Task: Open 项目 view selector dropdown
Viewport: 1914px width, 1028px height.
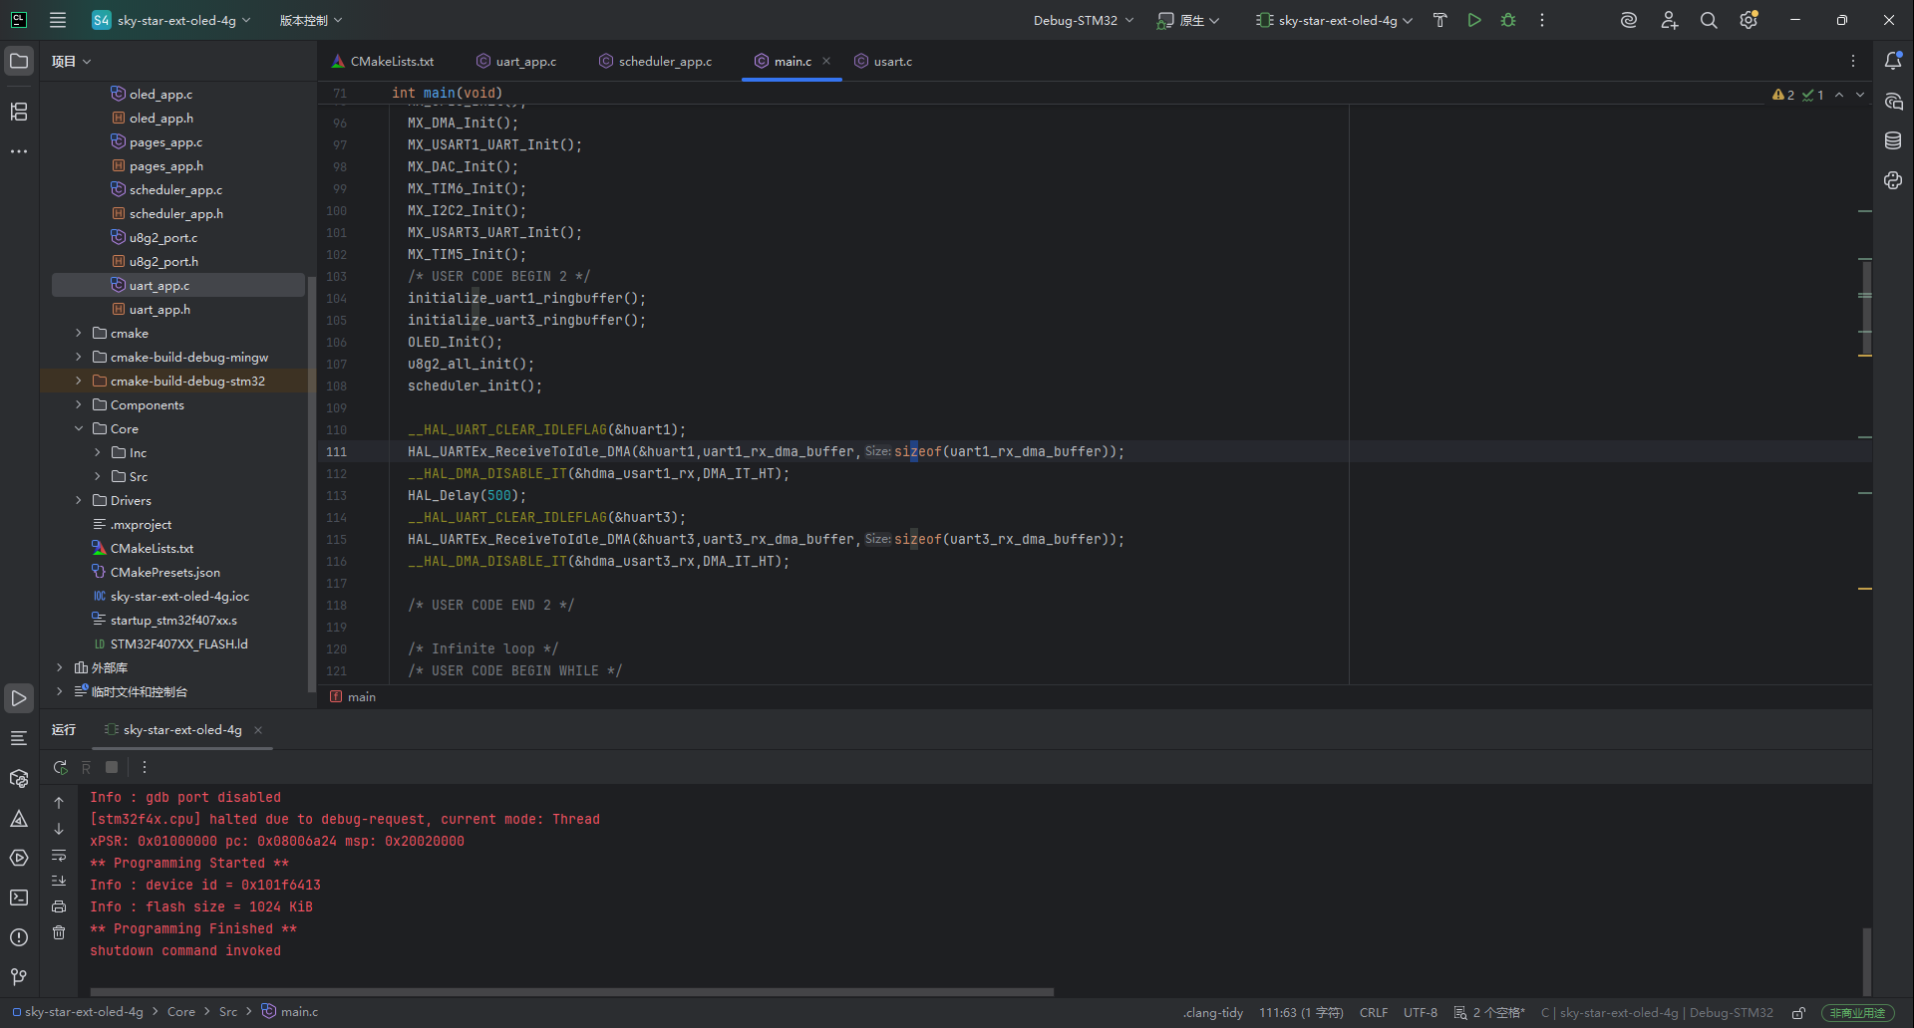Action: click(x=72, y=62)
